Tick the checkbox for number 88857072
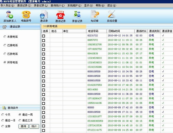Screen dimensions: 173x133 (44, 40)
